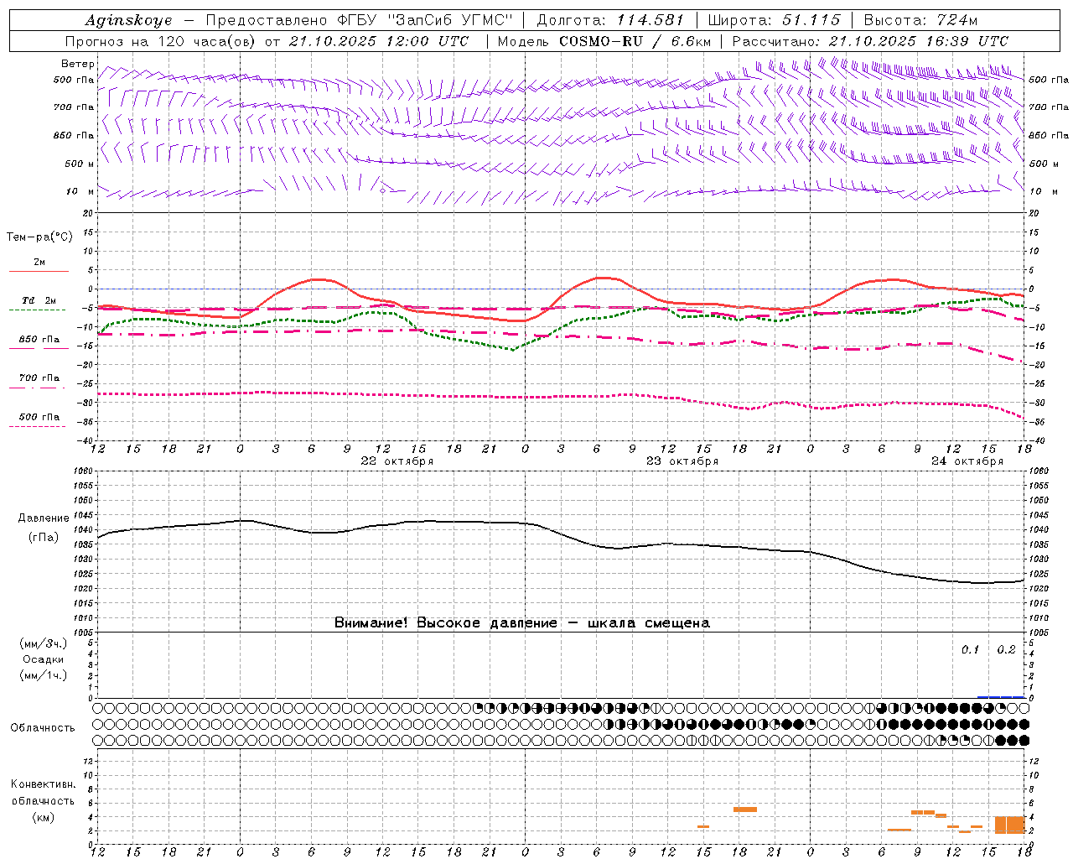Click the Тем-ра(°C) axis title
1073x859 pixels.
[39, 237]
